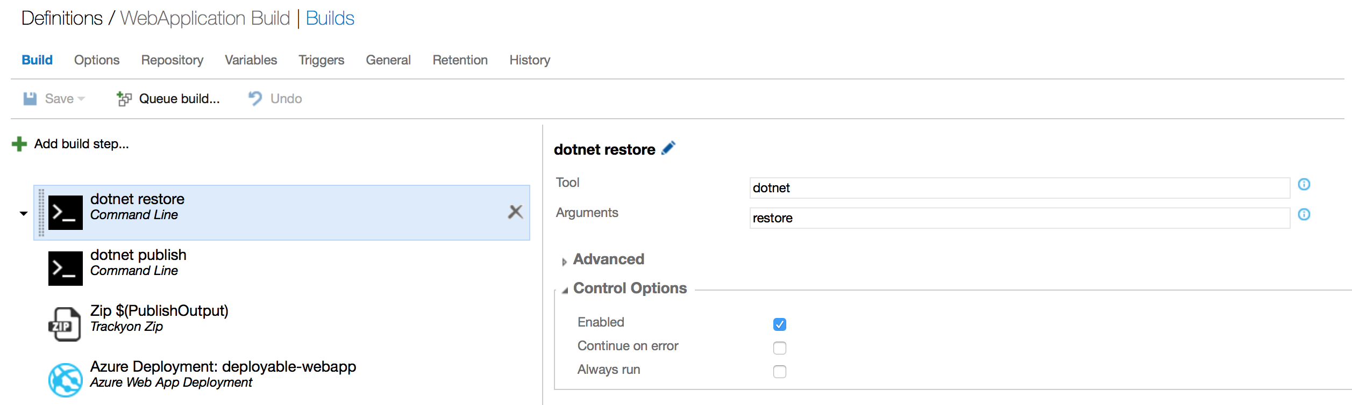Remove the dotnet restore step with X

[x=515, y=212]
